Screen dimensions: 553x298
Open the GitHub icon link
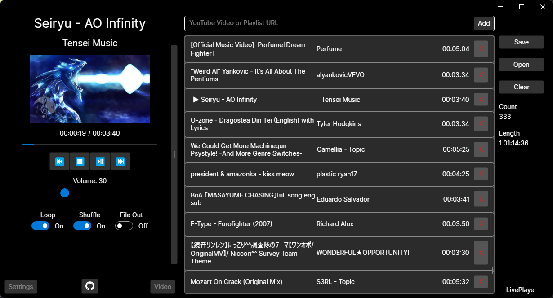(90, 286)
